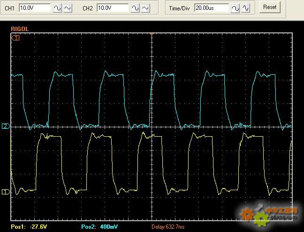Screen dimensions: 304x232
Task: Select the cyan channel 2 ground marker
Action: 6,126
